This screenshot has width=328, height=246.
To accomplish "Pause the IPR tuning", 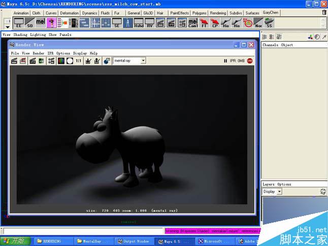I will [x=225, y=61].
